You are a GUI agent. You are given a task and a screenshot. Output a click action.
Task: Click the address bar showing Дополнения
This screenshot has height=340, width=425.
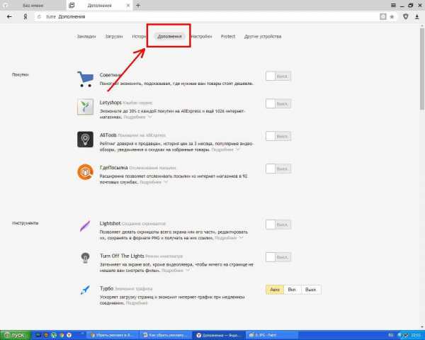click(206, 17)
